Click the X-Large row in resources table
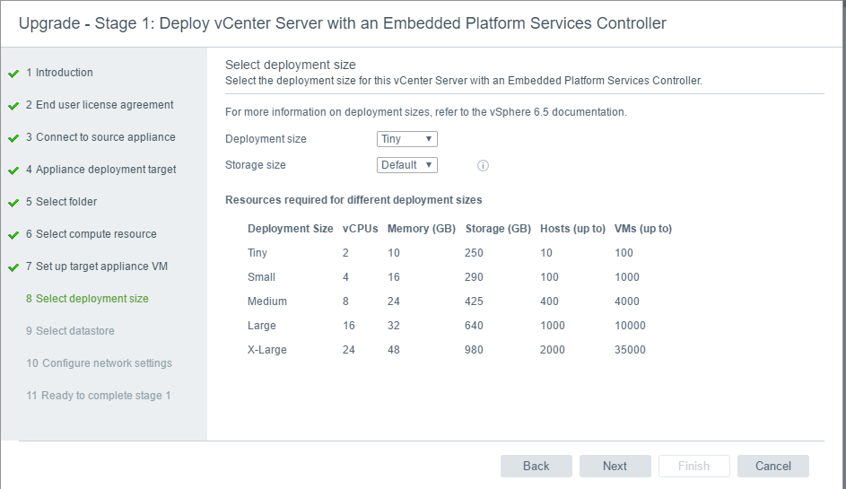Viewport: 846px width, 489px height. point(459,350)
